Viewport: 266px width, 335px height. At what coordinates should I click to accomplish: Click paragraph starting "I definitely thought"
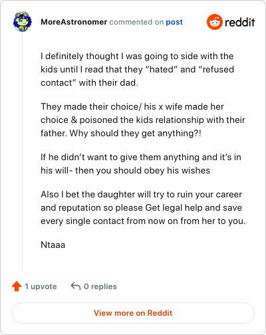(x=137, y=69)
